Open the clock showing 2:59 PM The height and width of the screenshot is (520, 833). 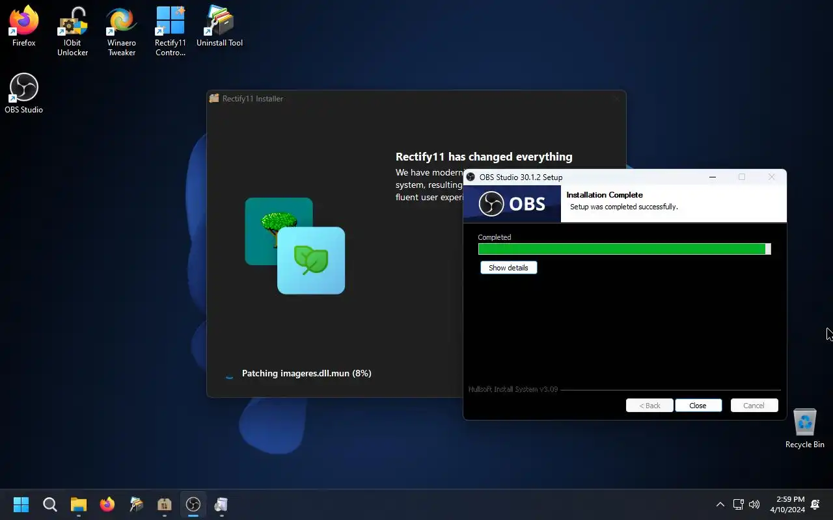click(x=787, y=504)
